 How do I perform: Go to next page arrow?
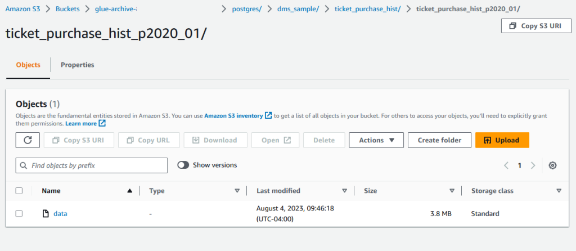(x=533, y=165)
